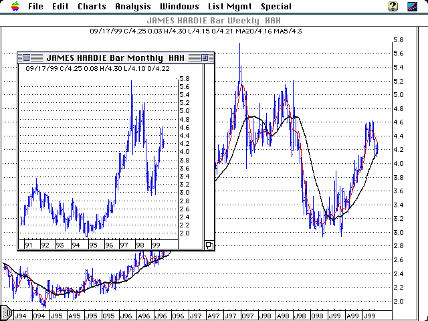Click the O96 date label

coord(178,316)
